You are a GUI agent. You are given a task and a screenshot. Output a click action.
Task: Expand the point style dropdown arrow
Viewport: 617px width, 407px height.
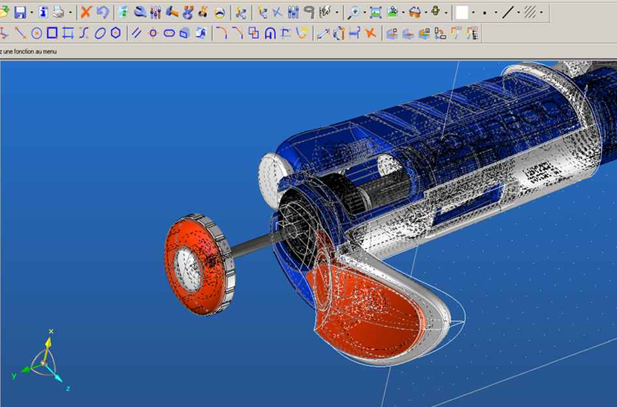pyautogui.click(x=496, y=12)
